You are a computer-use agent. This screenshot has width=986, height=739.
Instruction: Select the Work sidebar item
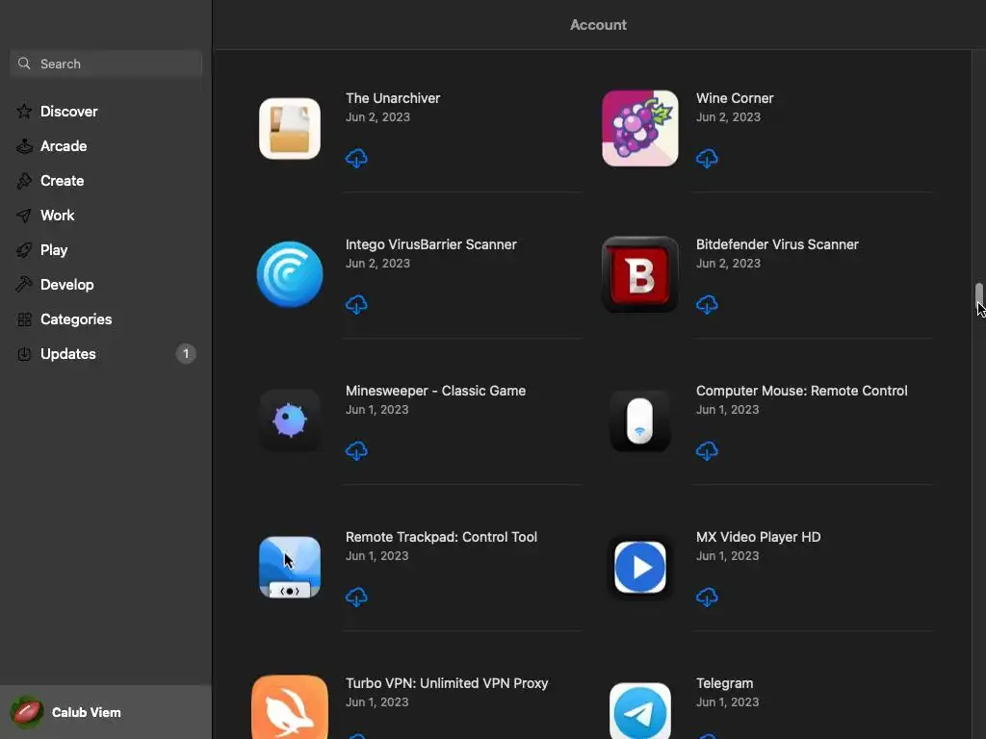(x=106, y=216)
